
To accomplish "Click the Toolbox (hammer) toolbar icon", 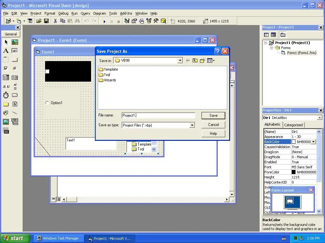I will point(156,21).
